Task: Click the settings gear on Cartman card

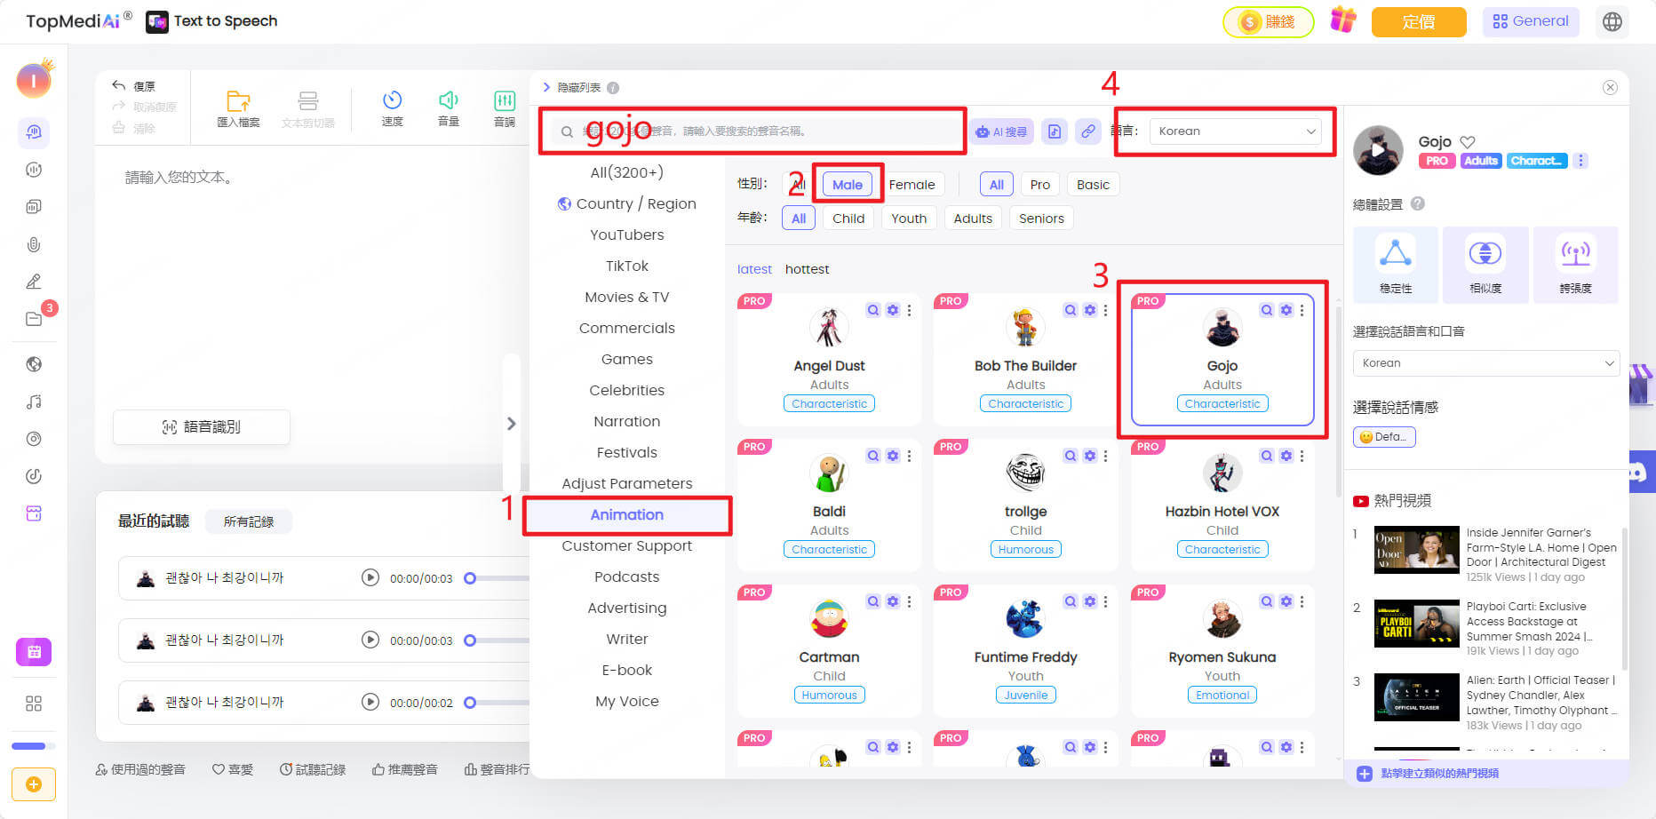Action: [893, 601]
